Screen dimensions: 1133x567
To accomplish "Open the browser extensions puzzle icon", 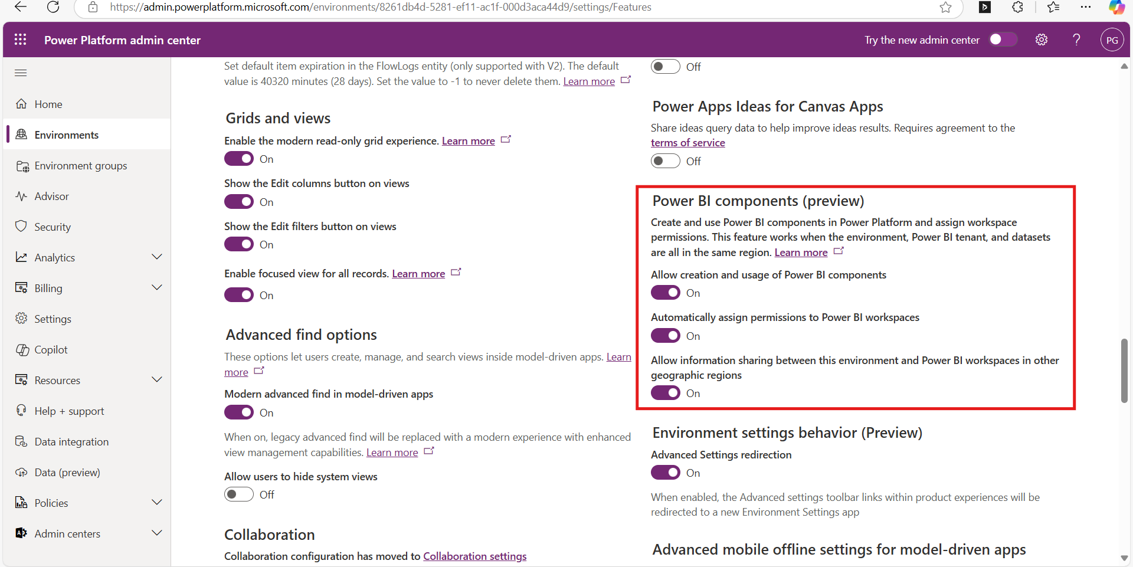I will coord(1017,7).
